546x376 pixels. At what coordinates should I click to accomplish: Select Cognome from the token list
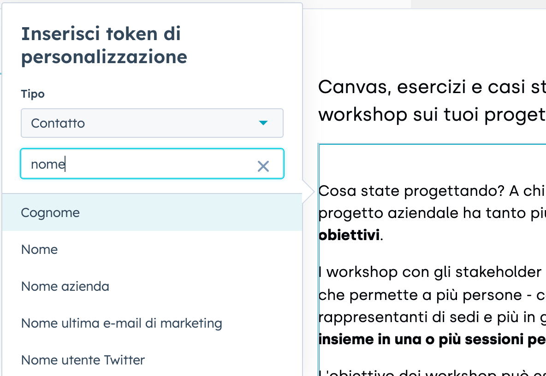point(50,212)
